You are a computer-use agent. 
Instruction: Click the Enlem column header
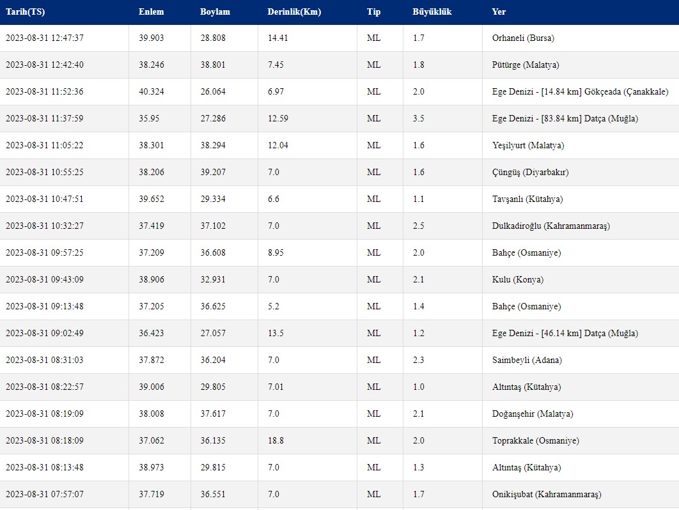(151, 12)
